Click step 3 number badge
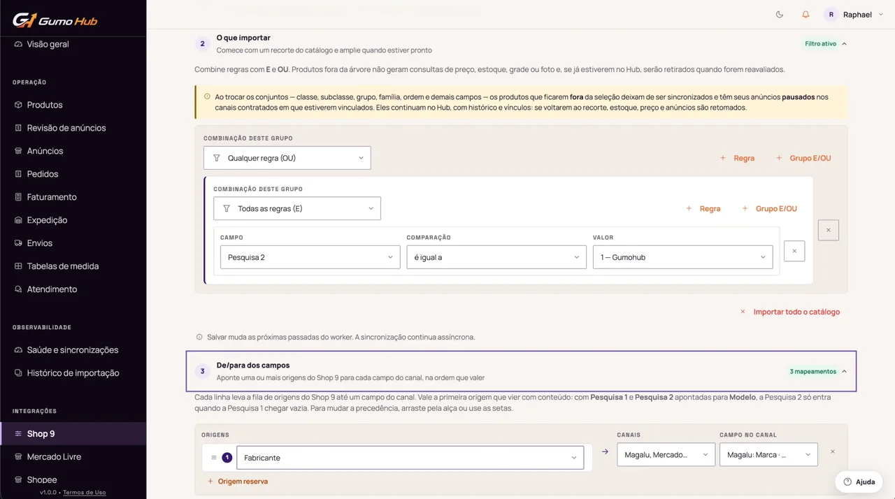The width and height of the screenshot is (895, 499). click(x=202, y=371)
